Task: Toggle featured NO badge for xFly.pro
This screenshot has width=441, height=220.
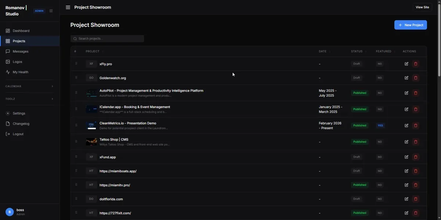Action: tap(380, 64)
